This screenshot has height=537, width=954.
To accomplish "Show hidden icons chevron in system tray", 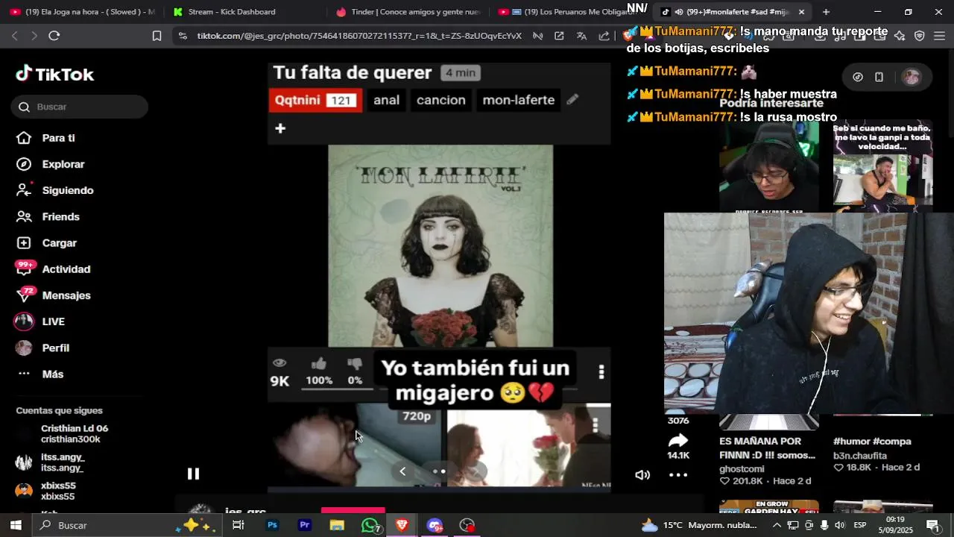I will pyautogui.click(x=777, y=525).
